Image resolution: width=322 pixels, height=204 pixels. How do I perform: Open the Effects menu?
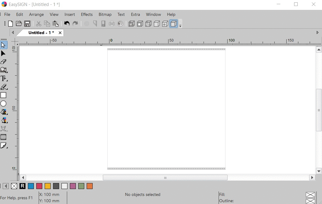[87, 15]
